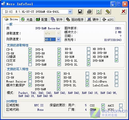Toggle BD-ROM read feature checkbox

coord(88,57)
